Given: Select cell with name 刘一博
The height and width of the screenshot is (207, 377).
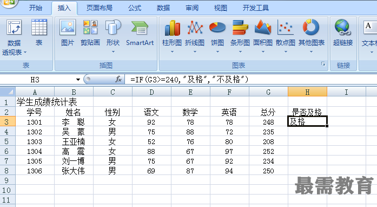Looking at the screenshot, I should 74,161.
